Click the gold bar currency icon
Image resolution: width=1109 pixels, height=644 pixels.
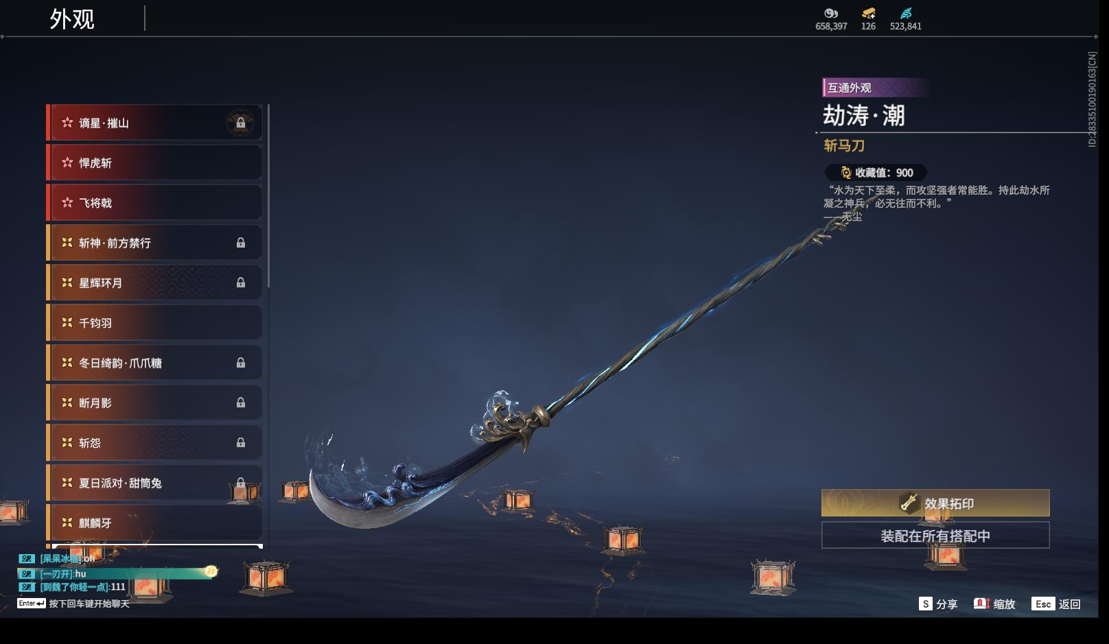[x=868, y=13]
